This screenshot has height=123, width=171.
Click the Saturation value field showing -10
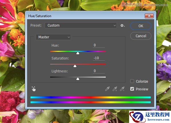[99, 58]
